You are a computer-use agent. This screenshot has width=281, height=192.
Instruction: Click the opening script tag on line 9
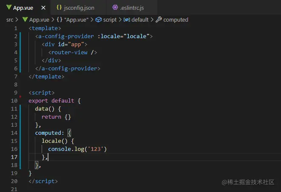42,93
